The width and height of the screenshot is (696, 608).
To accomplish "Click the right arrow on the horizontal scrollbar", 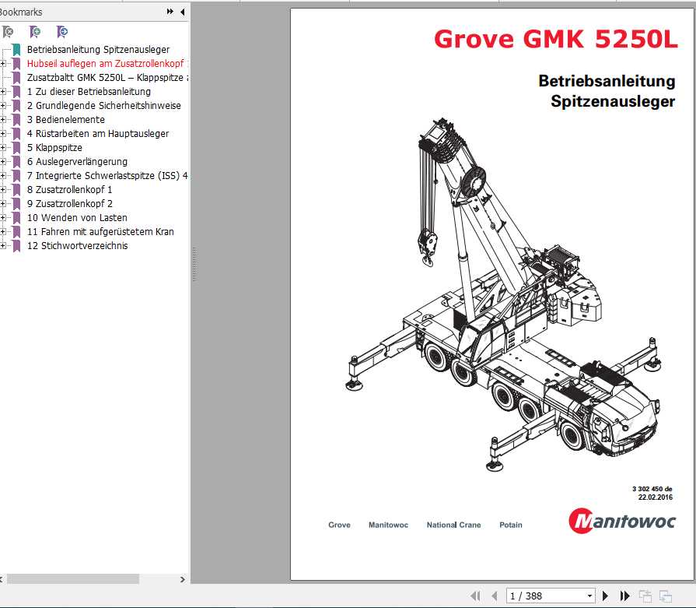I will click(182, 579).
